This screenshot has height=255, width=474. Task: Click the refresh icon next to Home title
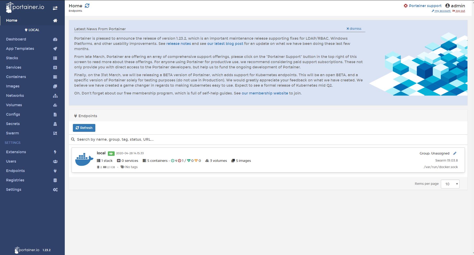pyautogui.click(x=87, y=5)
